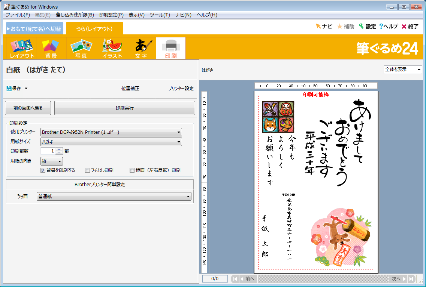Increase 印刷部数 with up arrow
Viewport: 426px width, 287px height.
(59, 149)
